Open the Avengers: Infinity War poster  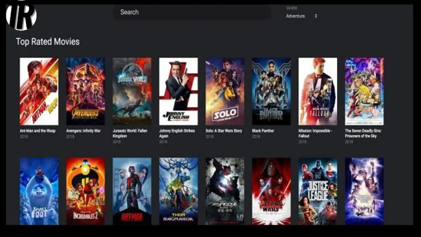point(86,92)
